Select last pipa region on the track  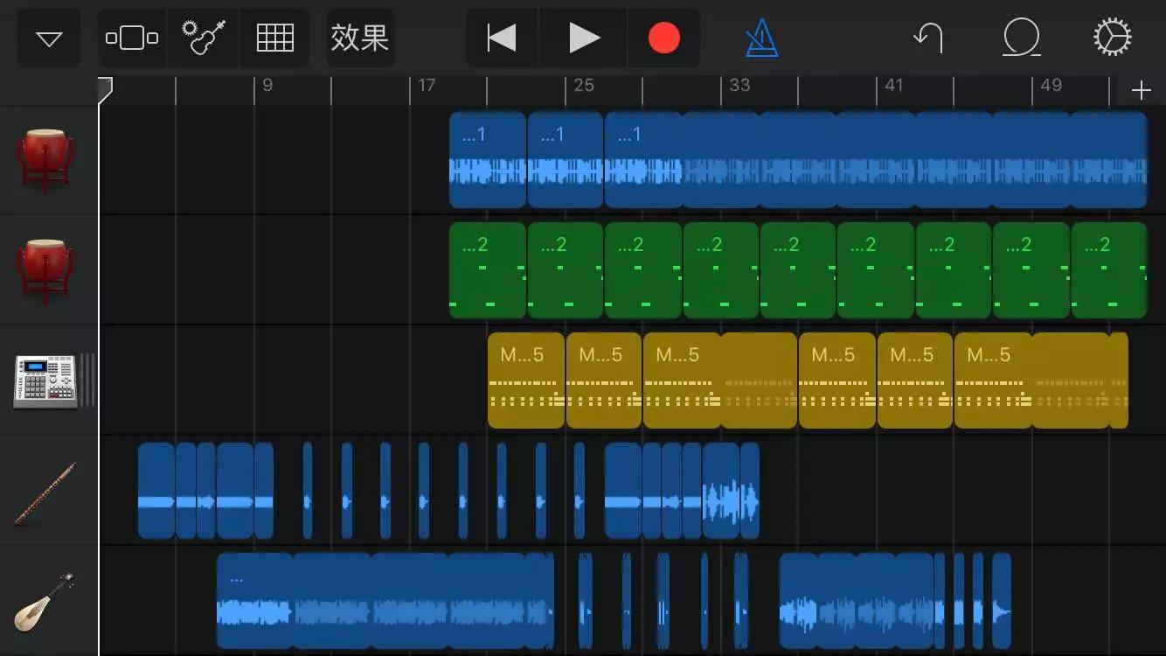pyautogui.click(x=1002, y=601)
